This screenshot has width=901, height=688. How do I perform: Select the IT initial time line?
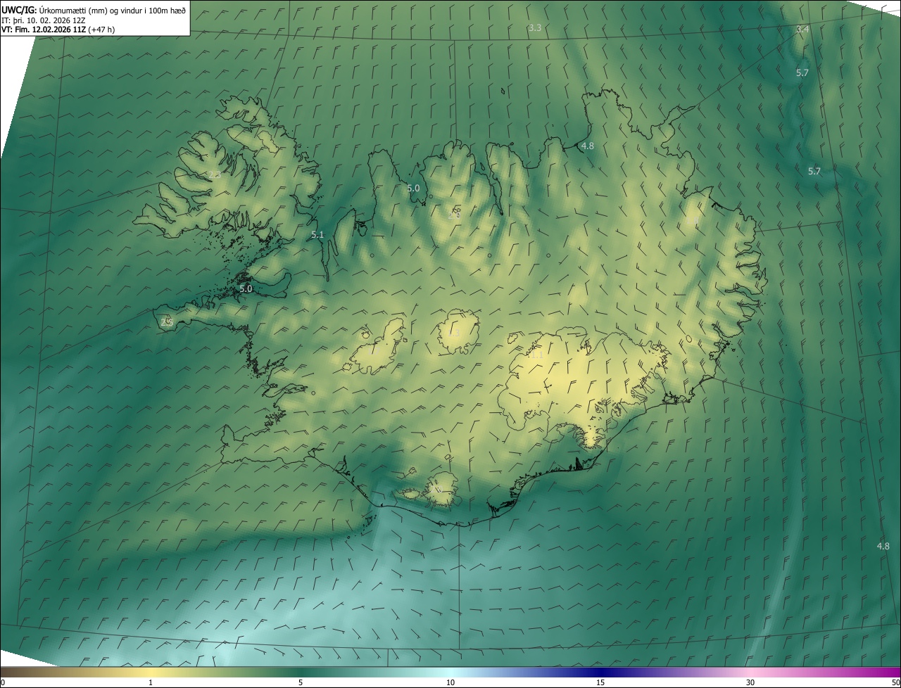click(44, 20)
